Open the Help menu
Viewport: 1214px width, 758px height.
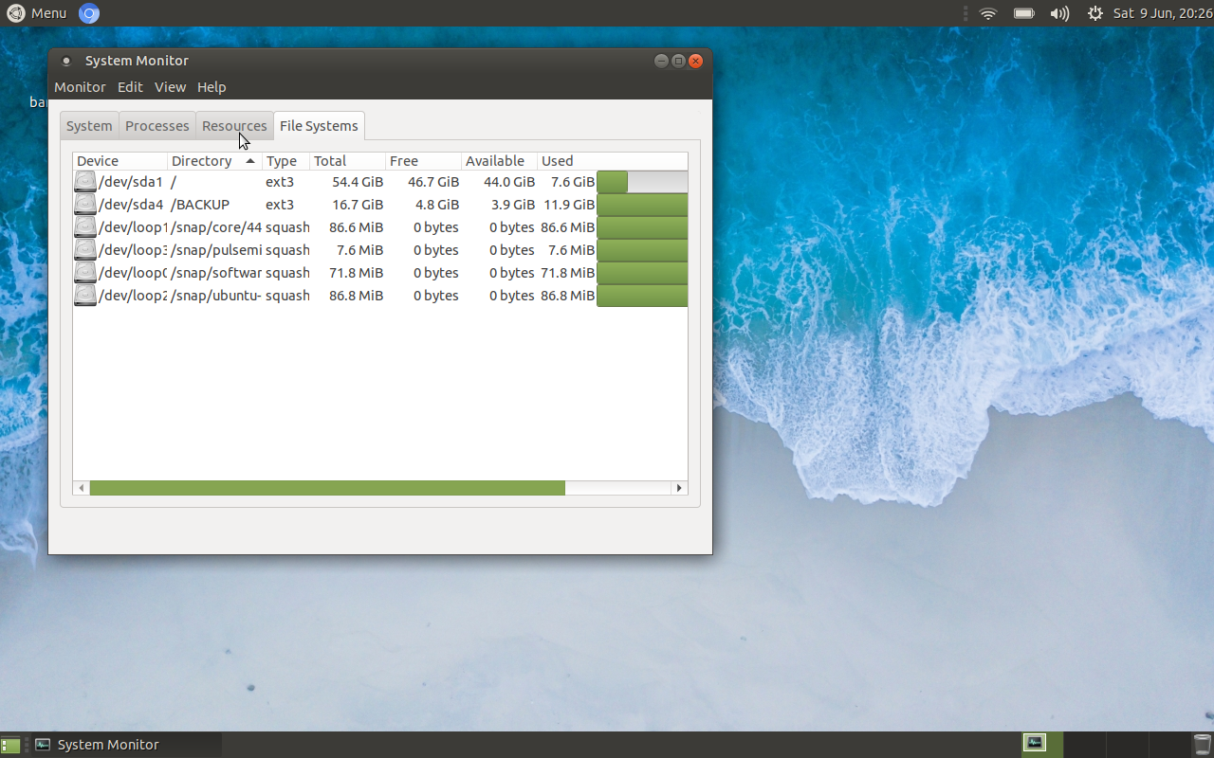[212, 87]
